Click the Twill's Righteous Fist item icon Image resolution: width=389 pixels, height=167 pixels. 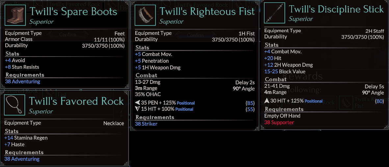[145, 15]
